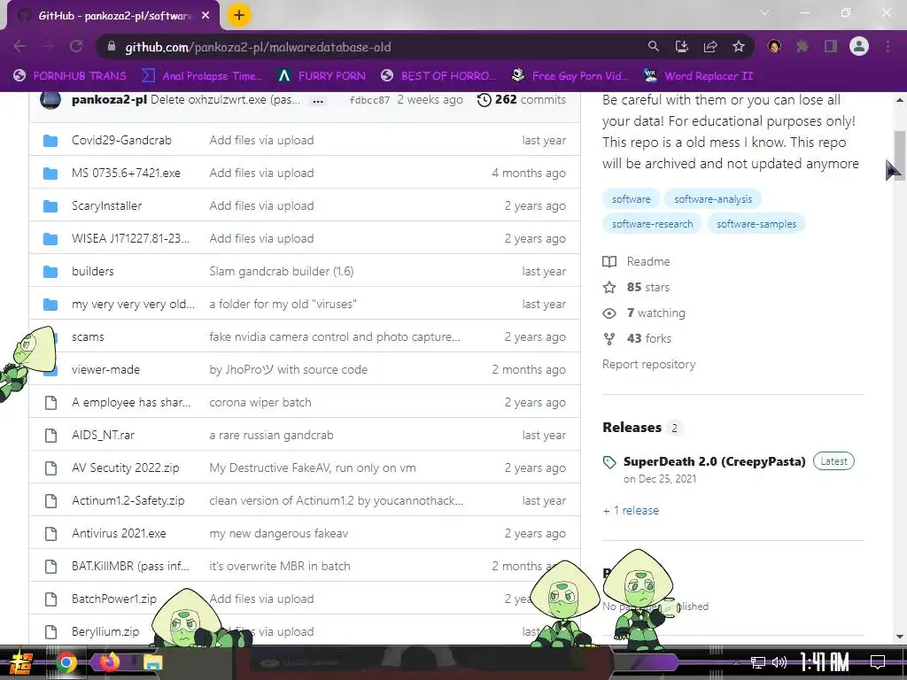The image size is (907, 680).
Task: Expand the tab search chevron
Action: pyautogui.click(x=764, y=12)
